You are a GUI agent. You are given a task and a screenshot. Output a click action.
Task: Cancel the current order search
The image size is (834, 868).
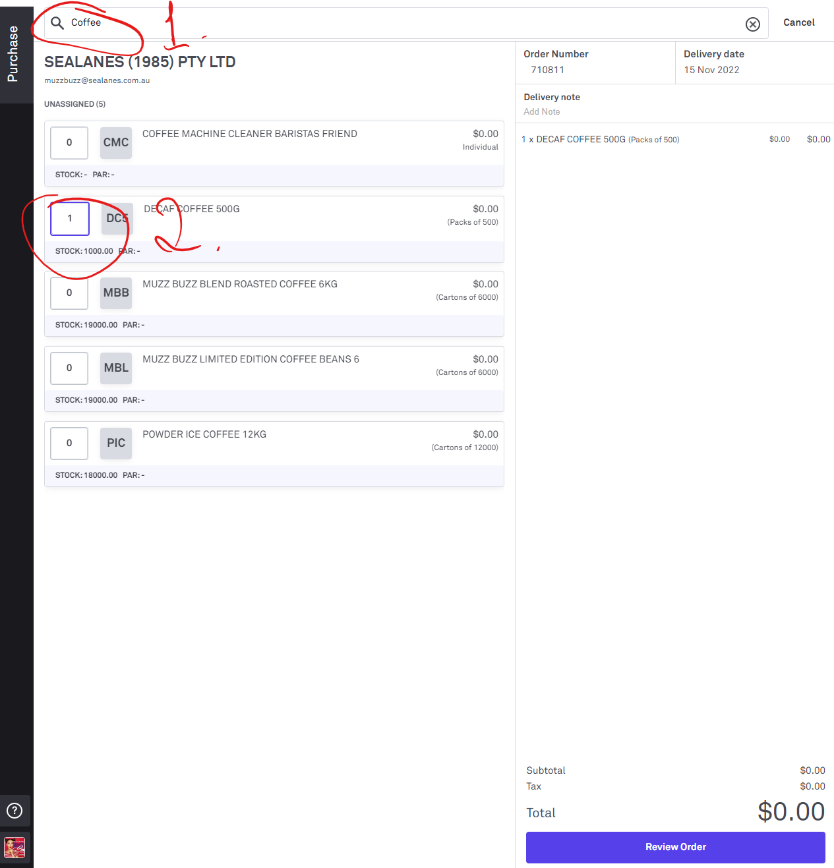pos(798,22)
